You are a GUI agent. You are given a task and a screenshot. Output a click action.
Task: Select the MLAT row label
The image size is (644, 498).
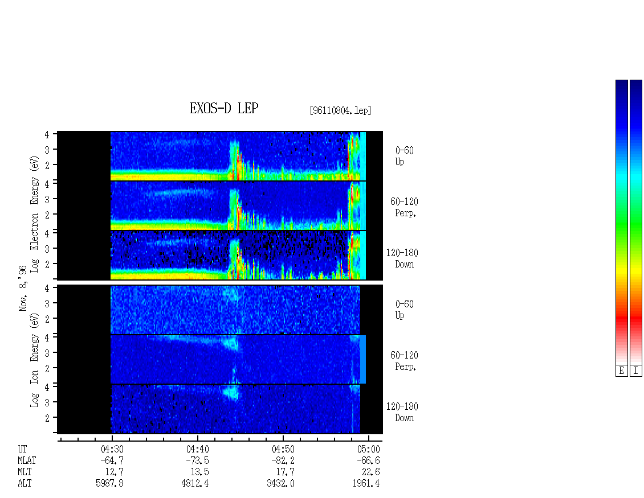tap(27, 460)
